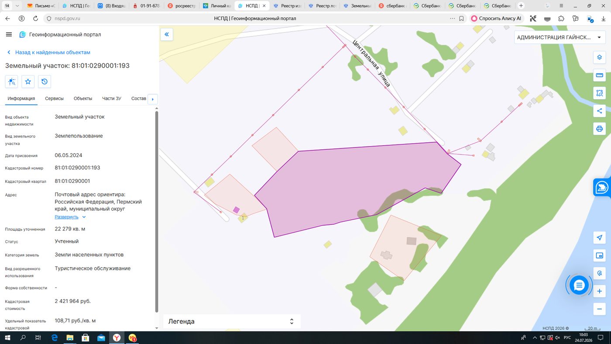Activate the area search selection tool
The width and height of the screenshot is (611, 344).
600,93
